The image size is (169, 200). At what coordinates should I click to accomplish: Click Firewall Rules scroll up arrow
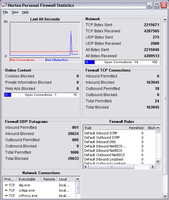(x=158, y=128)
